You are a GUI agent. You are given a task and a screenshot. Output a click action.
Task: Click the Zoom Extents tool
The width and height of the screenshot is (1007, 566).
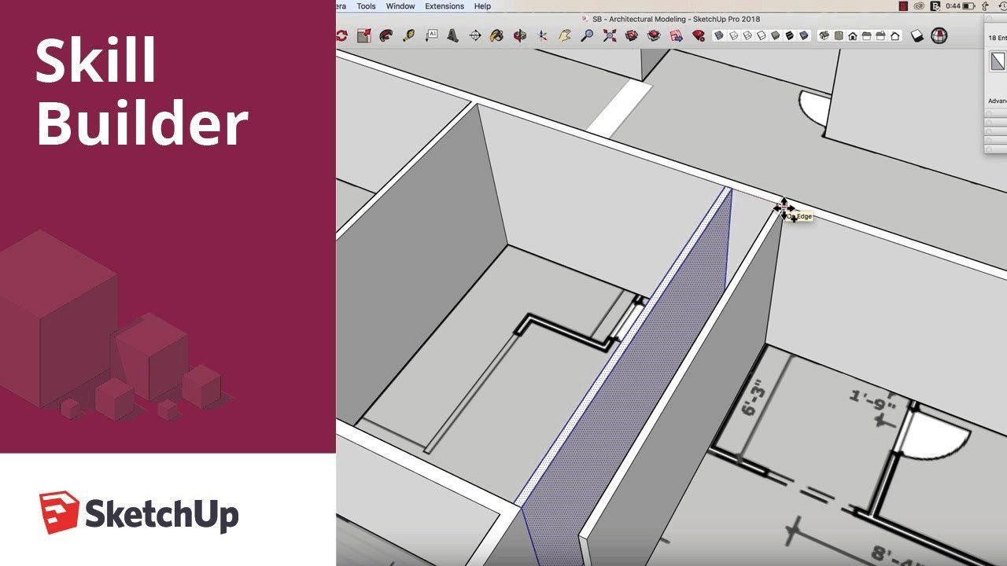(x=609, y=35)
